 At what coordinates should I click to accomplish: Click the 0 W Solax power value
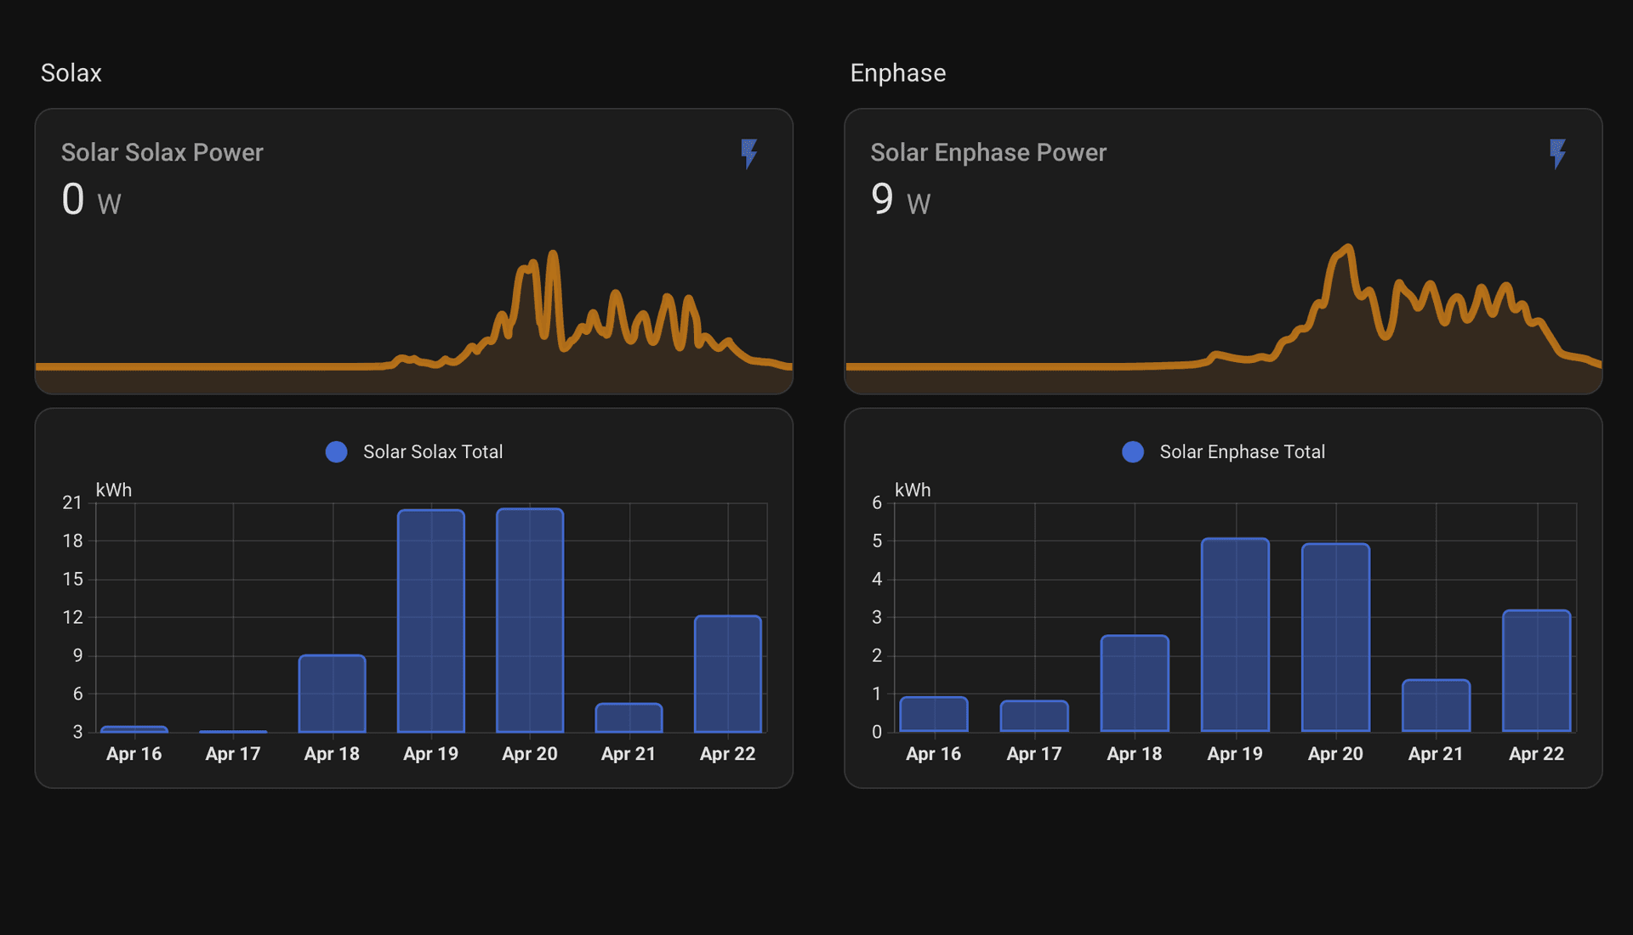[91, 200]
